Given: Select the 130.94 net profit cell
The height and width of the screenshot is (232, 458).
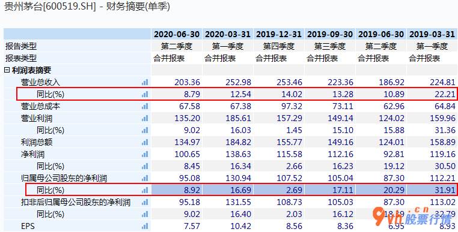Looking at the screenshot, I should coord(228,178).
